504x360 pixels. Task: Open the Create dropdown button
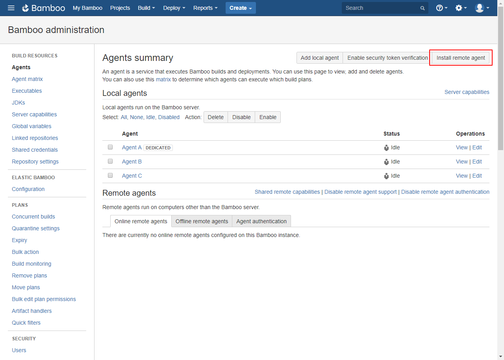pyautogui.click(x=241, y=8)
